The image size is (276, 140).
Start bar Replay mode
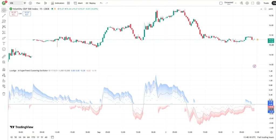[91, 3]
